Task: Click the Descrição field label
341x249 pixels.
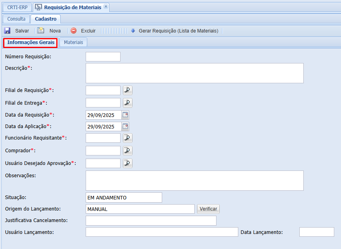Action: click(19, 68)
